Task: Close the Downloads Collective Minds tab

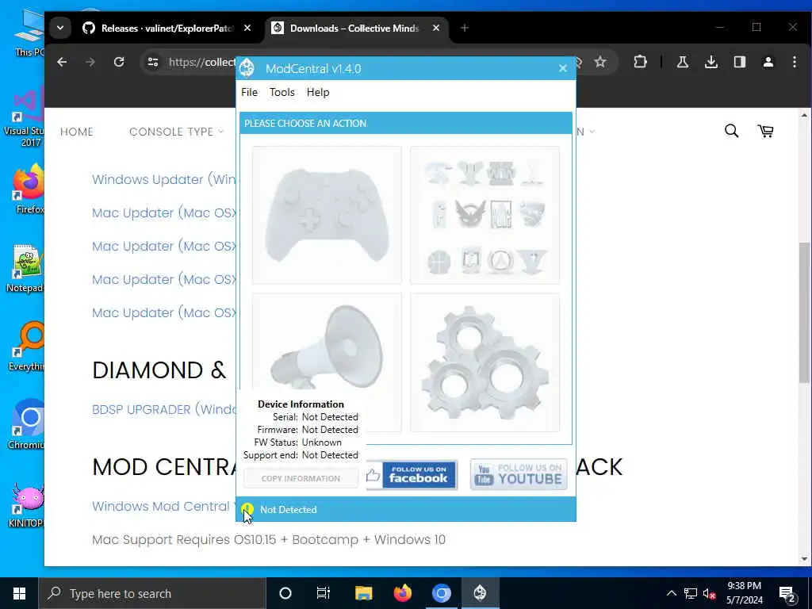Action: click(436, 28)
